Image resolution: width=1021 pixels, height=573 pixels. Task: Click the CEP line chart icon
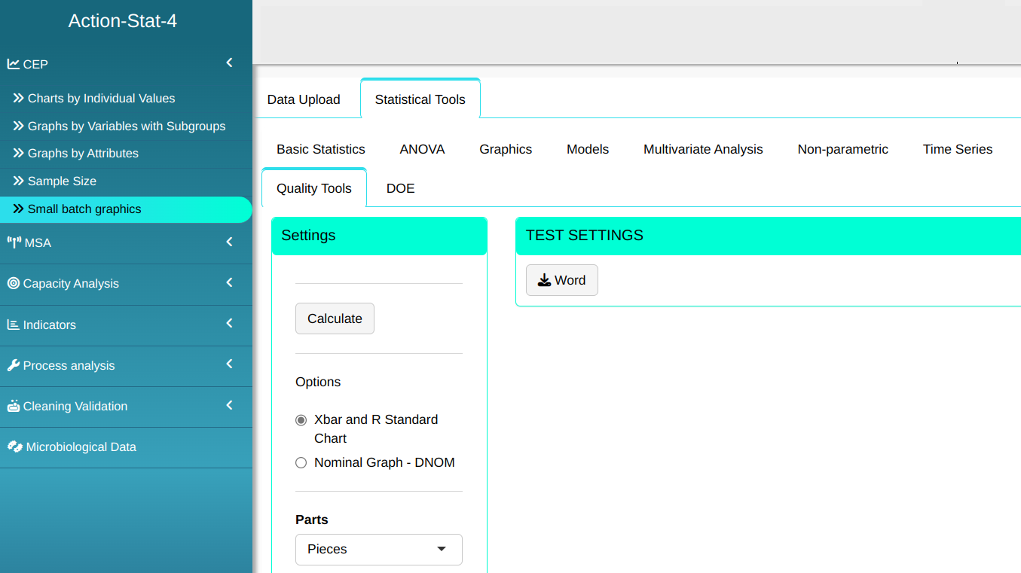pos(14,64)
